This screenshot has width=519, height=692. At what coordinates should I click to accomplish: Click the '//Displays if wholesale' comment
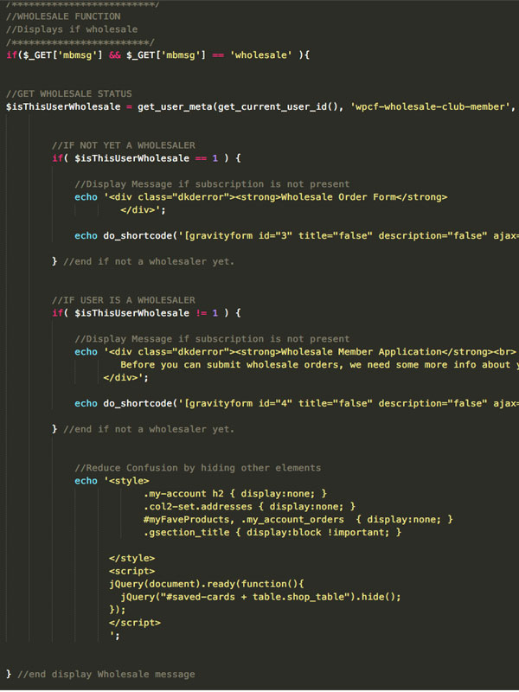[x=72, y=29]
